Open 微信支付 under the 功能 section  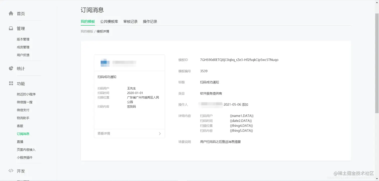point(22,110)
